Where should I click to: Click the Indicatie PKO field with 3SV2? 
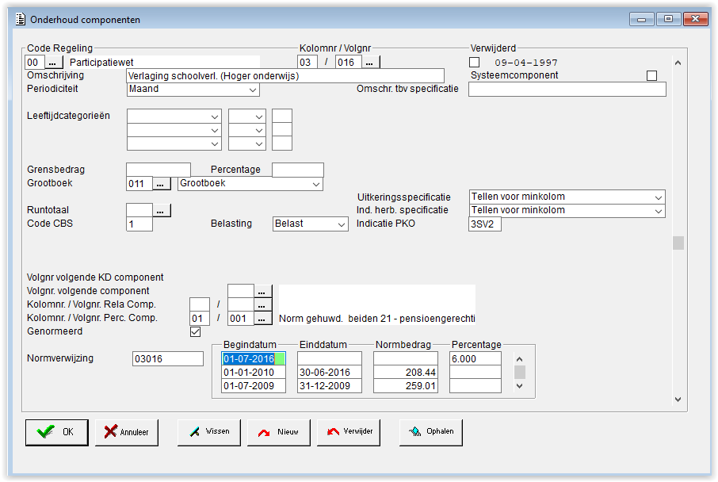484,224
